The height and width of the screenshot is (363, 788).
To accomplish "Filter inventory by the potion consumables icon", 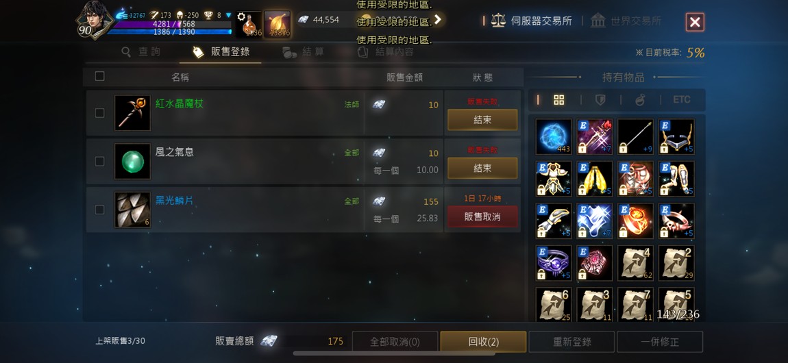I will click(640, 100).
